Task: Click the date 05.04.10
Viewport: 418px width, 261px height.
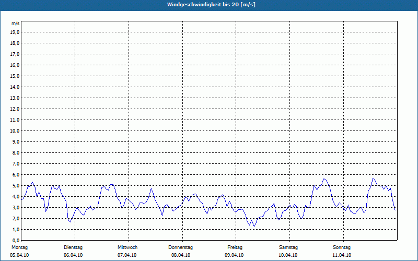Action: tap(19, 255)
